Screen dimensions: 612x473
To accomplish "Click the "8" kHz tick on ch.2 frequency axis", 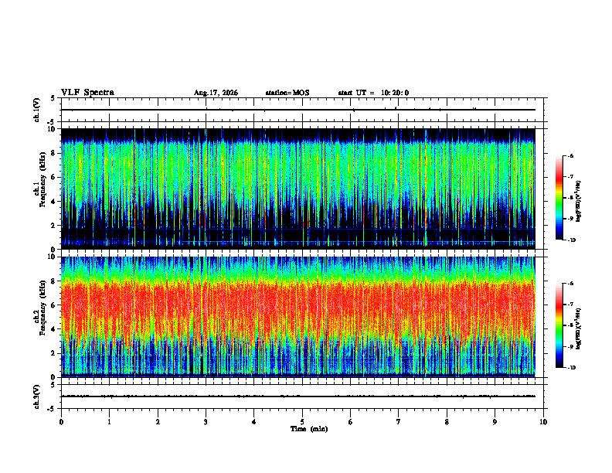I will (54, 281).
